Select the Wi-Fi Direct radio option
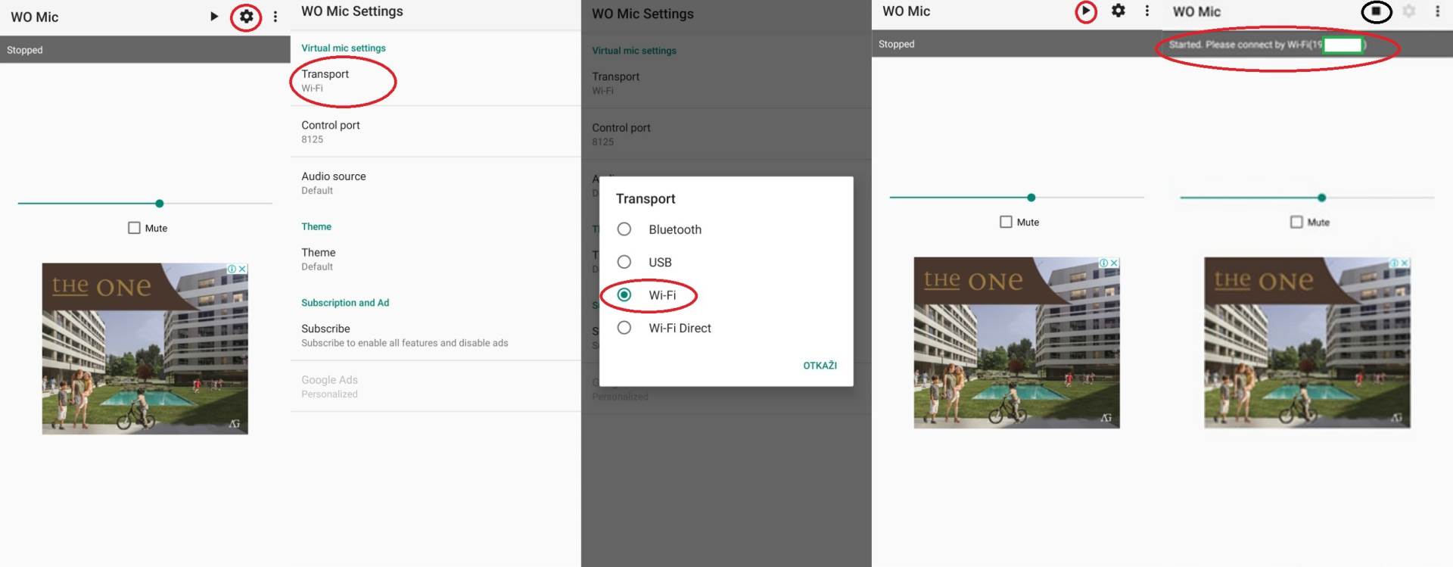1453x567 pixels. [x=624, y=328]
